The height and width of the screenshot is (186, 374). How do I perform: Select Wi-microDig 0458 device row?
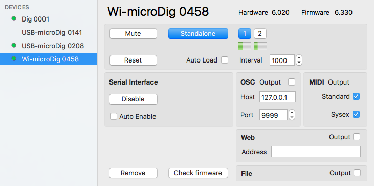[49, 59]
